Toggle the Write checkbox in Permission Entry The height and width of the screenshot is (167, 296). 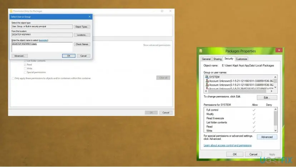(x=25, y=68)
